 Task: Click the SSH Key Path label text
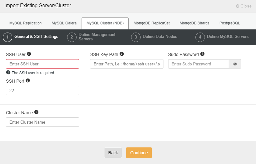[104, 54]
